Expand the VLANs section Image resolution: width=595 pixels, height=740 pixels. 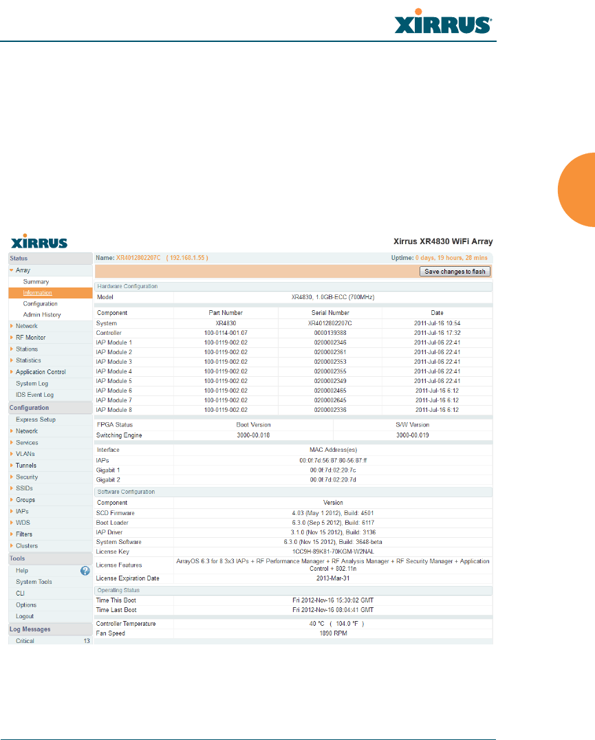pos(11,453)
